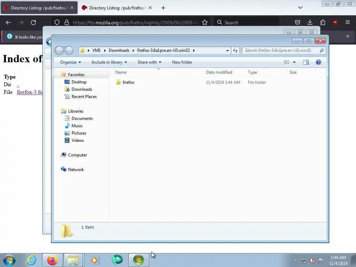Open a new Firefox tab

coord(163,8)
